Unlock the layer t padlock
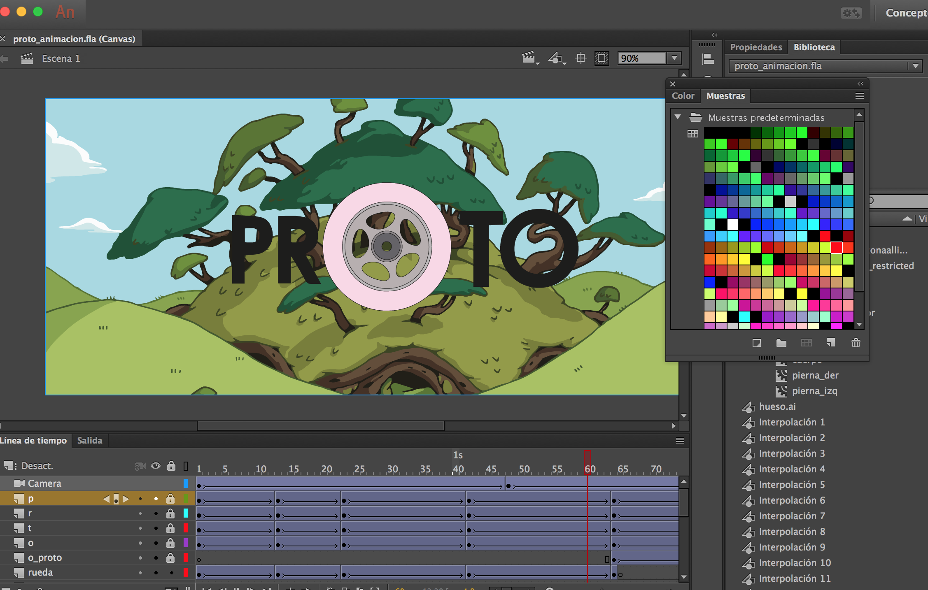 click(x=170, y=528)
